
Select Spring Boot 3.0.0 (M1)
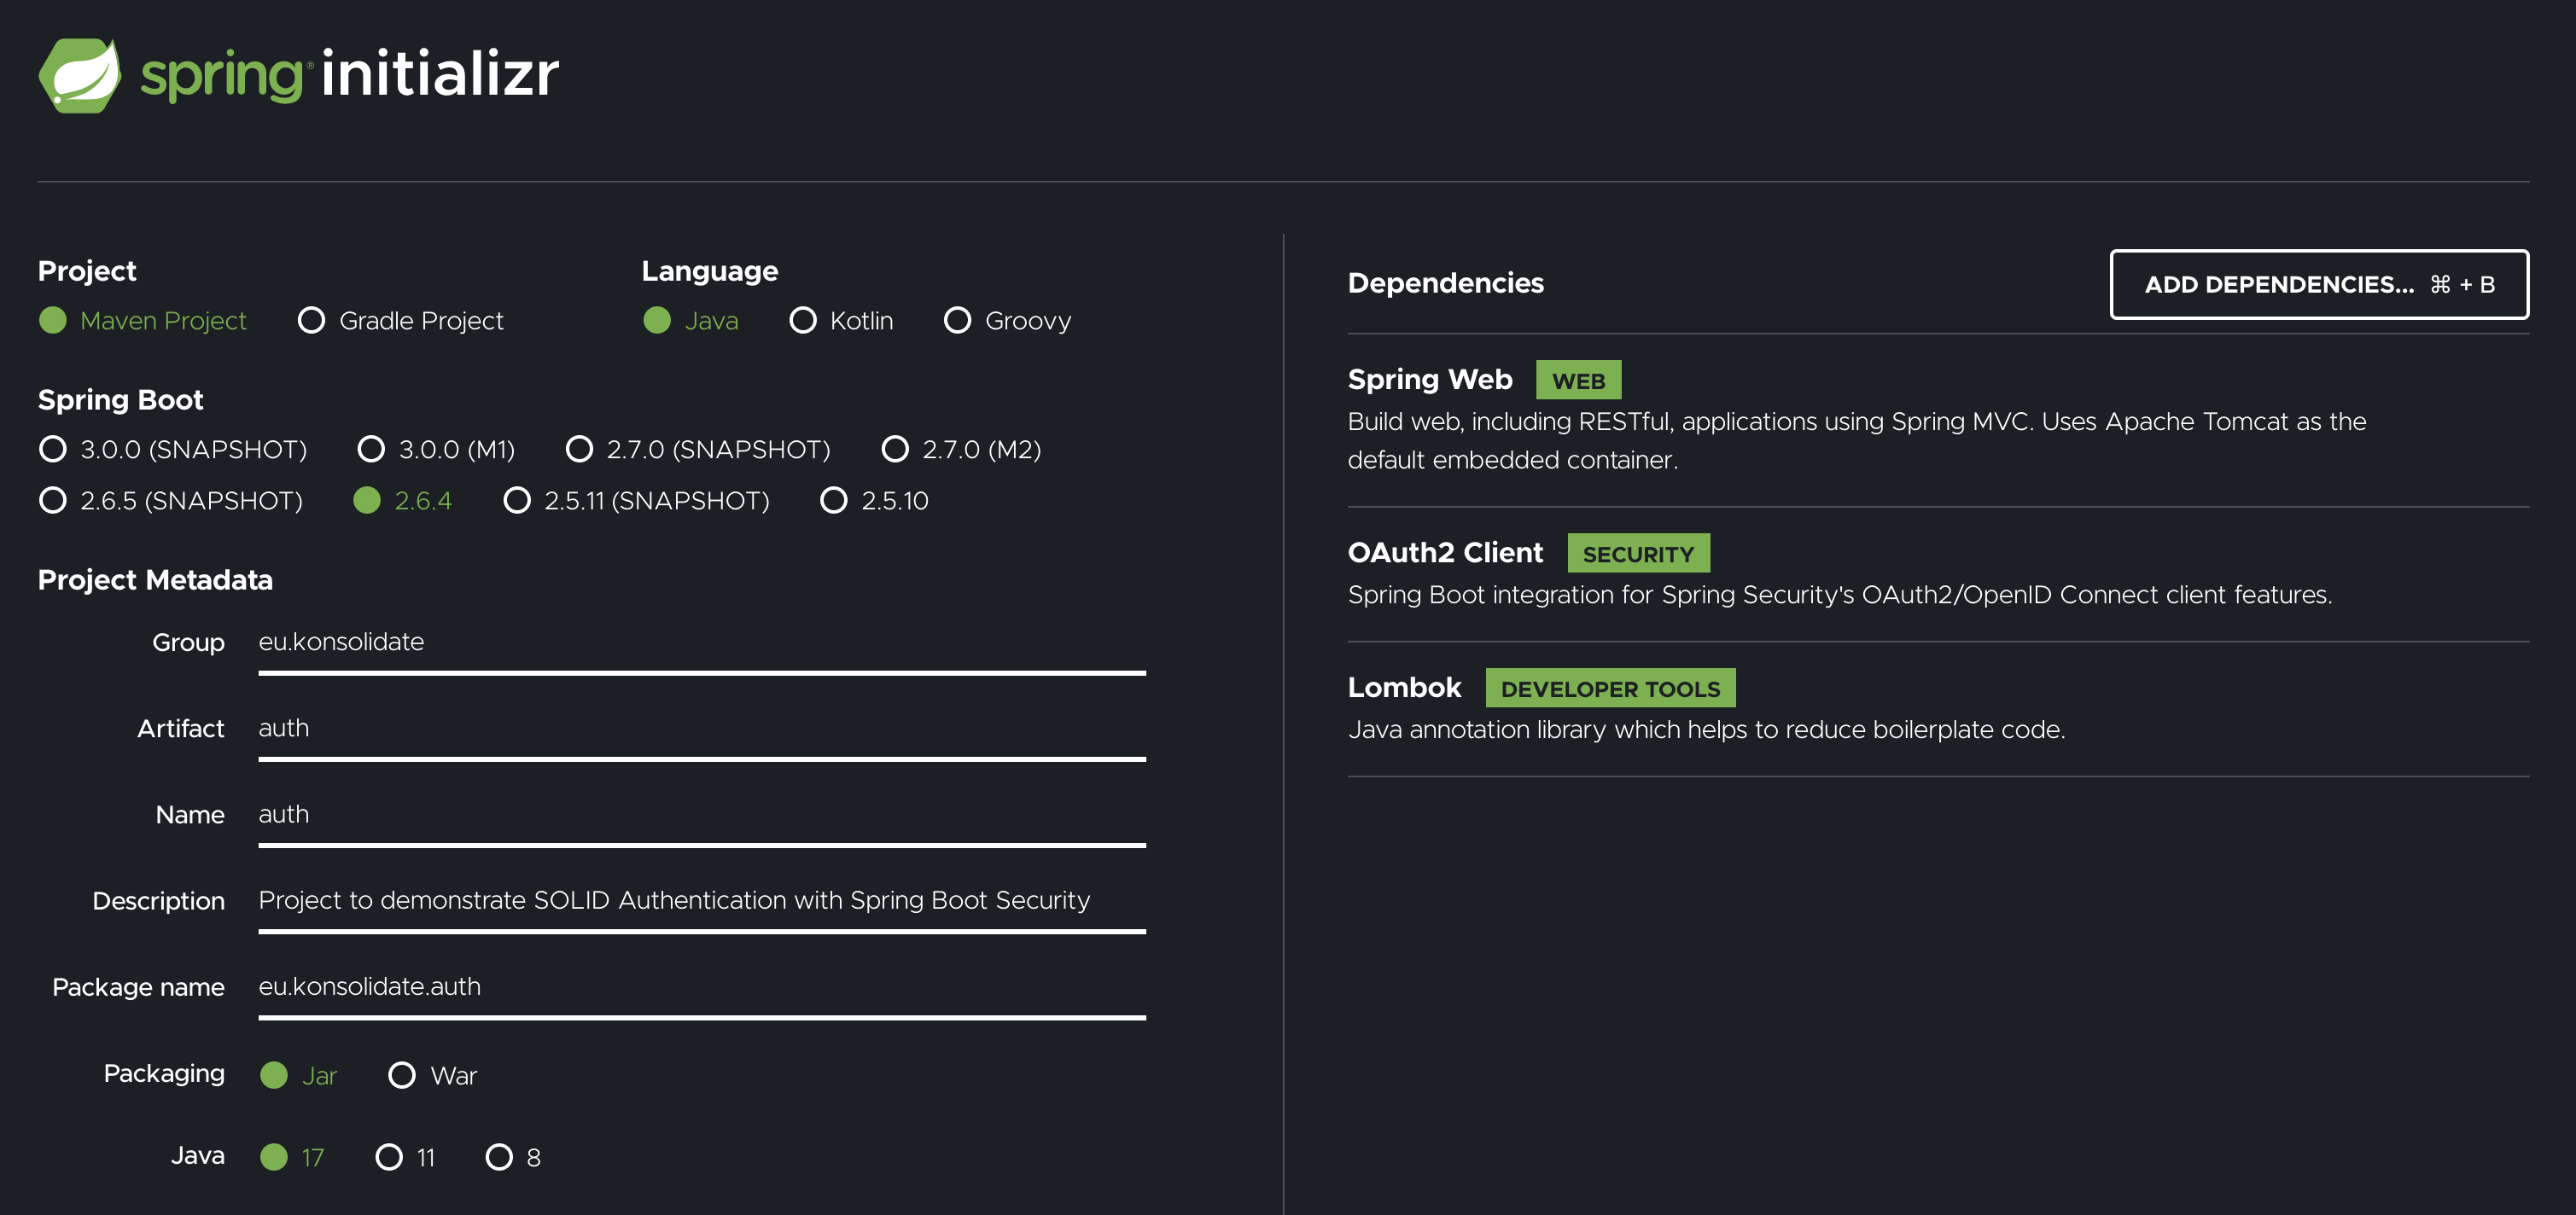pos(436,449)
